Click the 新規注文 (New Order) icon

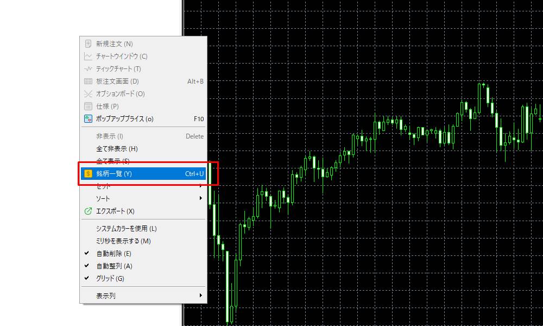tap(87, 43)
